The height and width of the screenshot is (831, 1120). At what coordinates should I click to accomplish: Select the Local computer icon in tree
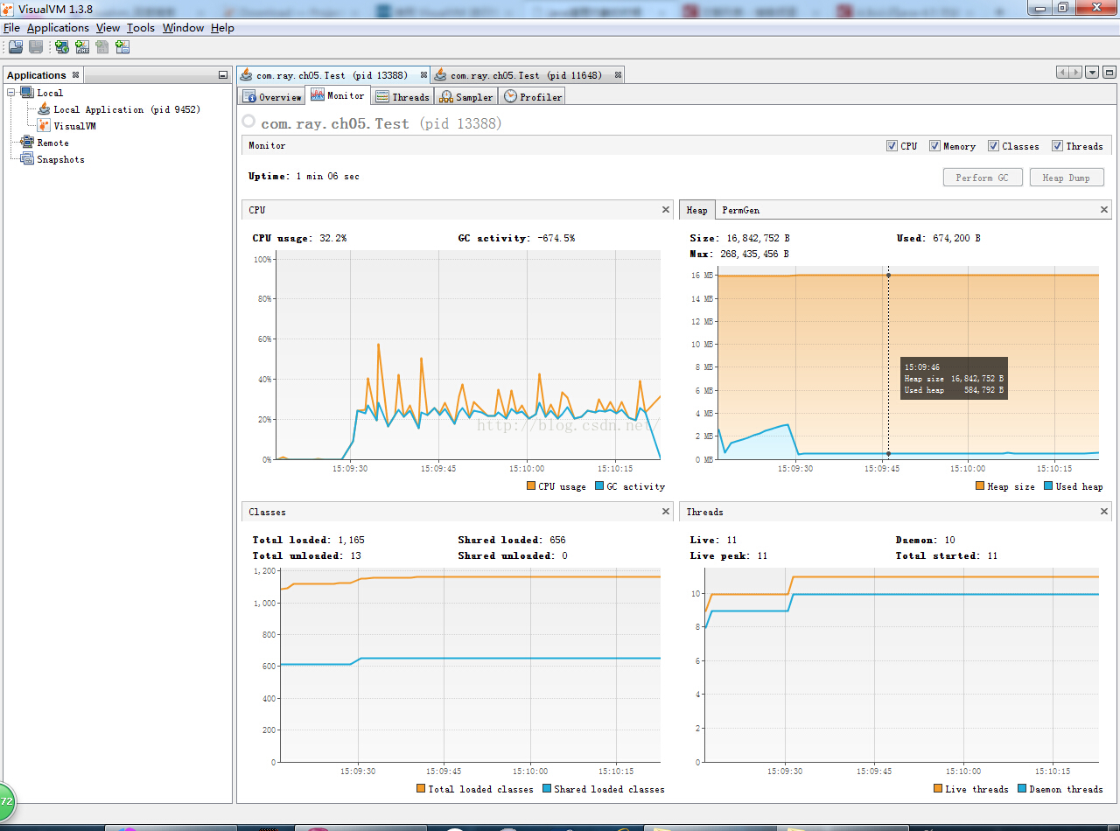tap(28, 93)
